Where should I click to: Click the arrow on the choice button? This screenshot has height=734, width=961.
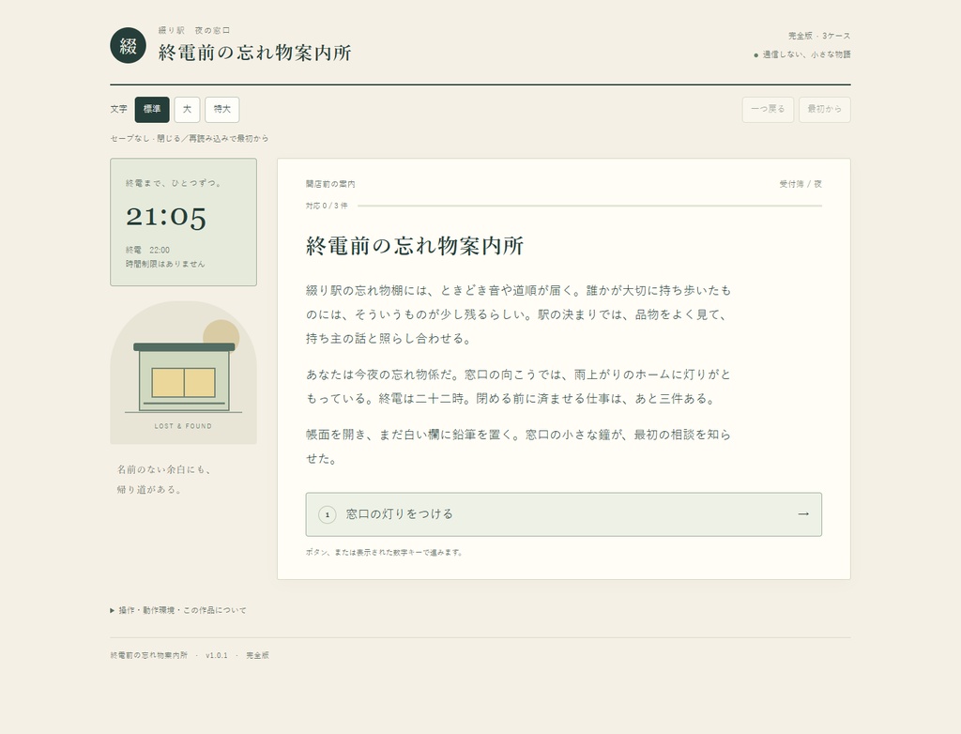point(803,513)
